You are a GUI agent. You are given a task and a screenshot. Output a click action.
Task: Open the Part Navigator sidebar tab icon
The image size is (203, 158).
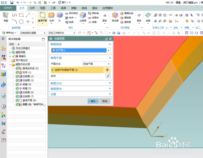click(x=3, y=66)
